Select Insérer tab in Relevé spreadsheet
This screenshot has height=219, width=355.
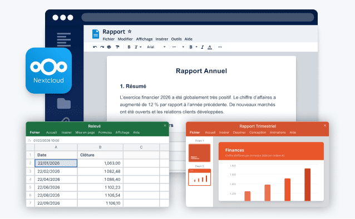point(66,133)
